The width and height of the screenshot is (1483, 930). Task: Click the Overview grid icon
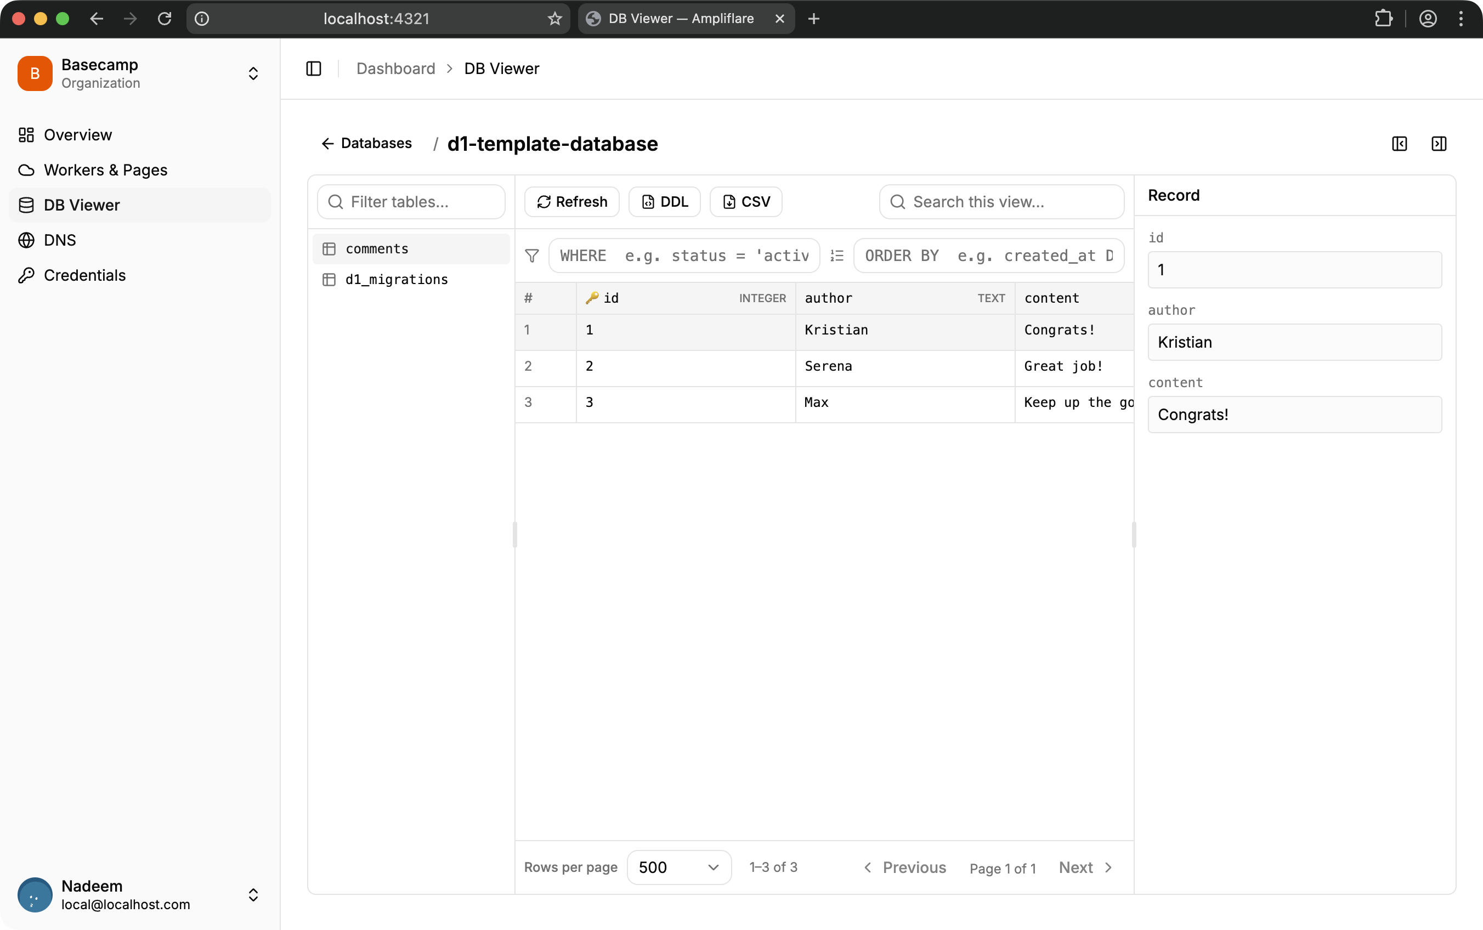(26, 135)
